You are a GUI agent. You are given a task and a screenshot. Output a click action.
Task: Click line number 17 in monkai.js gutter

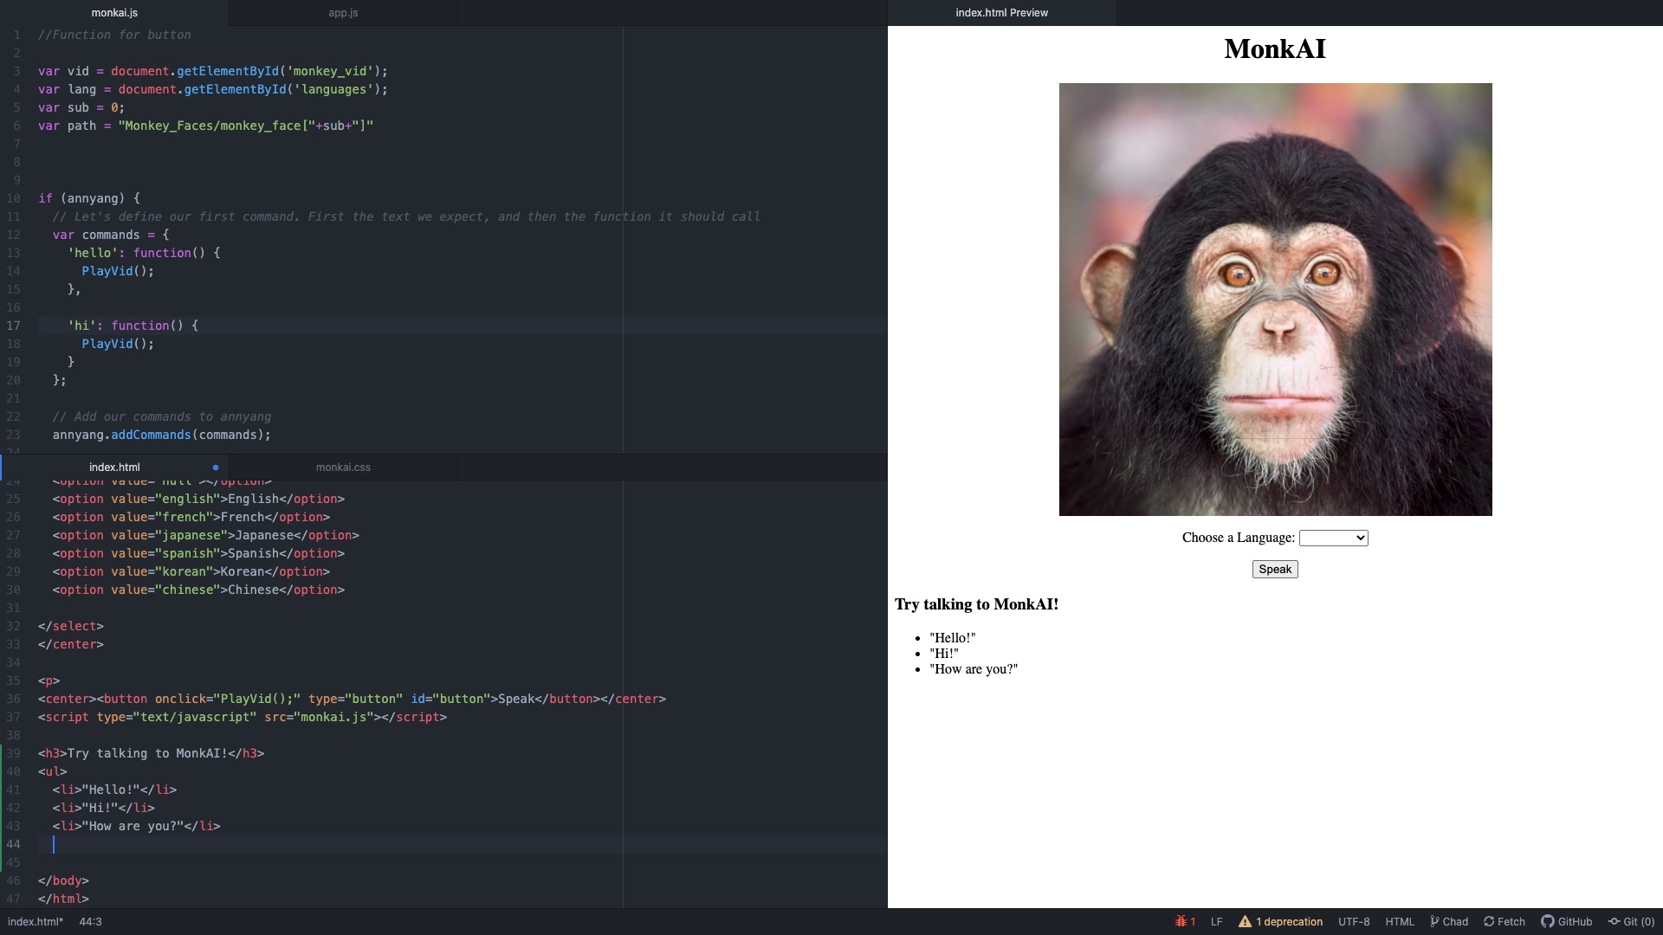pos(14,326)
